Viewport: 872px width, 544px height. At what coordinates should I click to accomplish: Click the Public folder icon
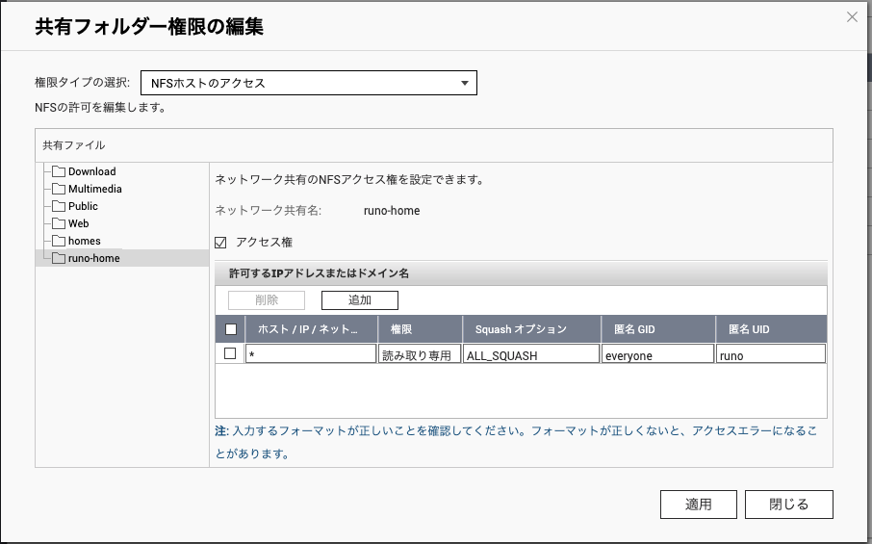59,206
